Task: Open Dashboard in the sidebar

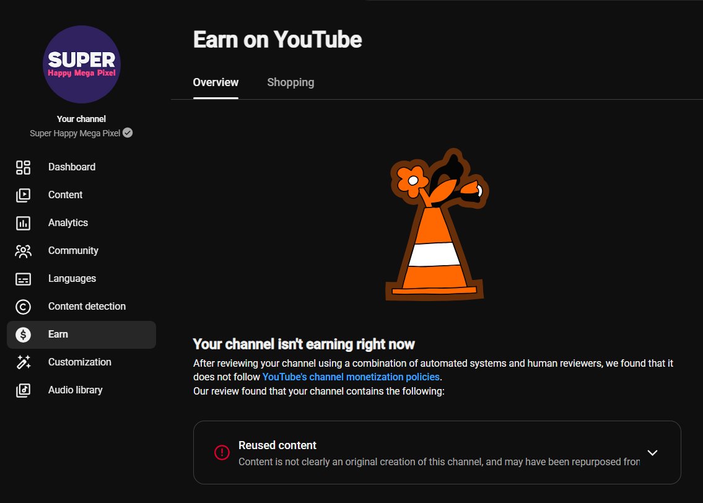Action: pos(81,167)
